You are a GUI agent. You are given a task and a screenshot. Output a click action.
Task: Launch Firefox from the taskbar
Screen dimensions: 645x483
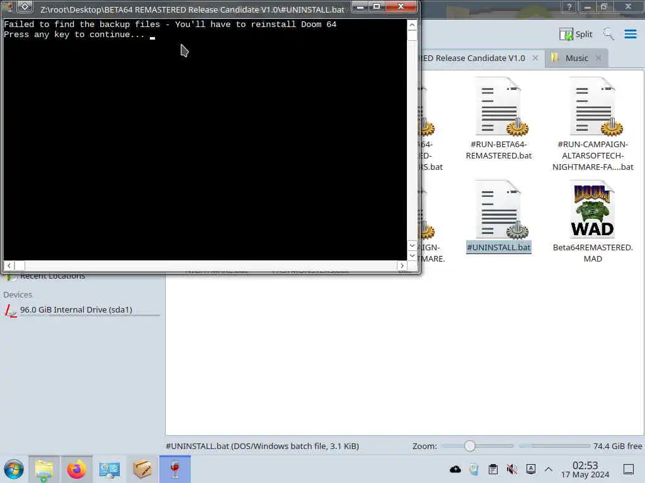(76, 469)
